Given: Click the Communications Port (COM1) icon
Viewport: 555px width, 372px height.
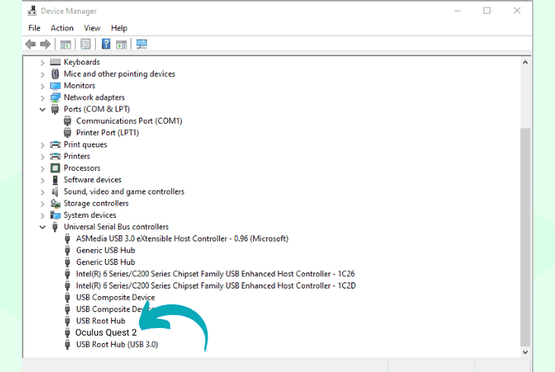Looking at the screenshot, I should (x=67, y=121).
